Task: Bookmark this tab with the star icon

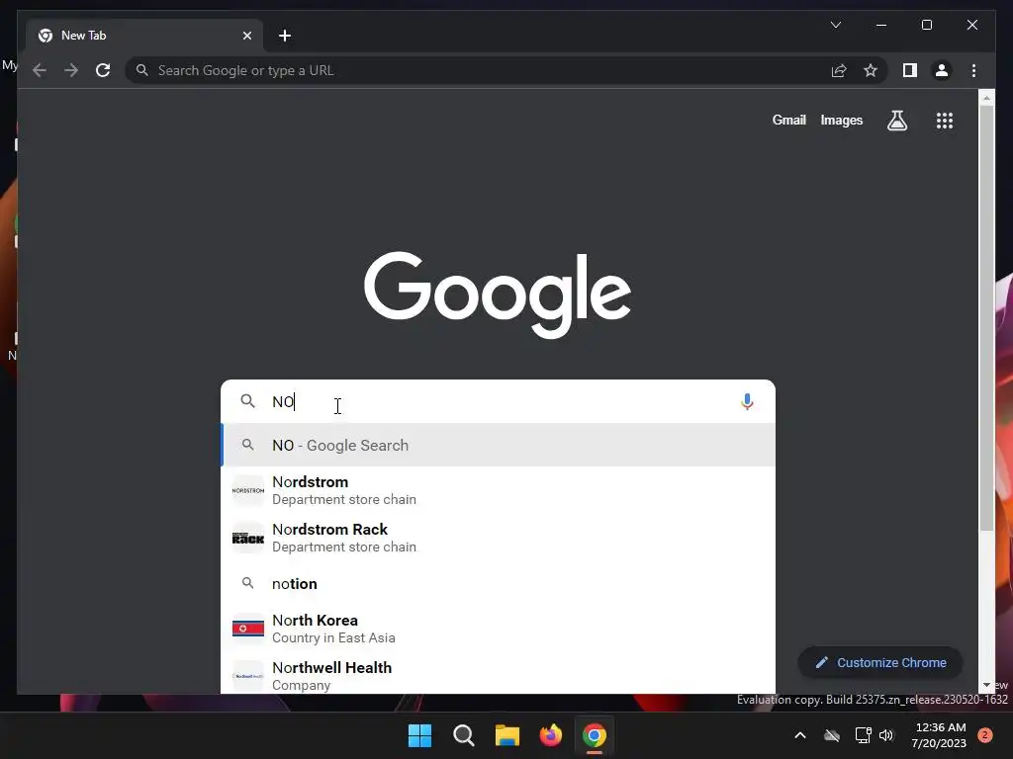Action: click(x=871, y=70)
